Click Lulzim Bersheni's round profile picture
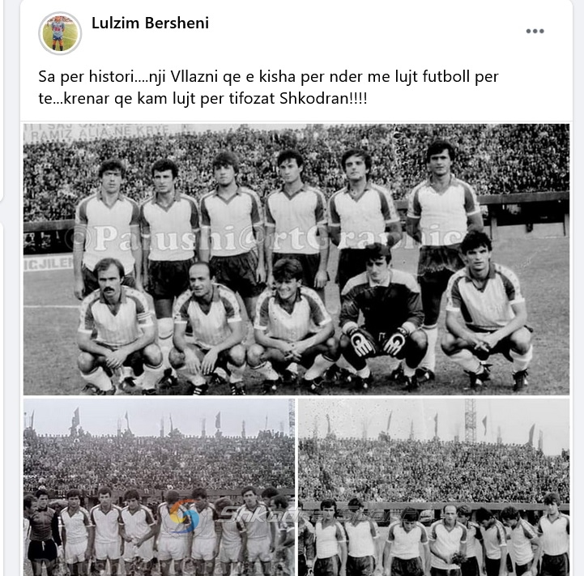 [x=60, y=33]
